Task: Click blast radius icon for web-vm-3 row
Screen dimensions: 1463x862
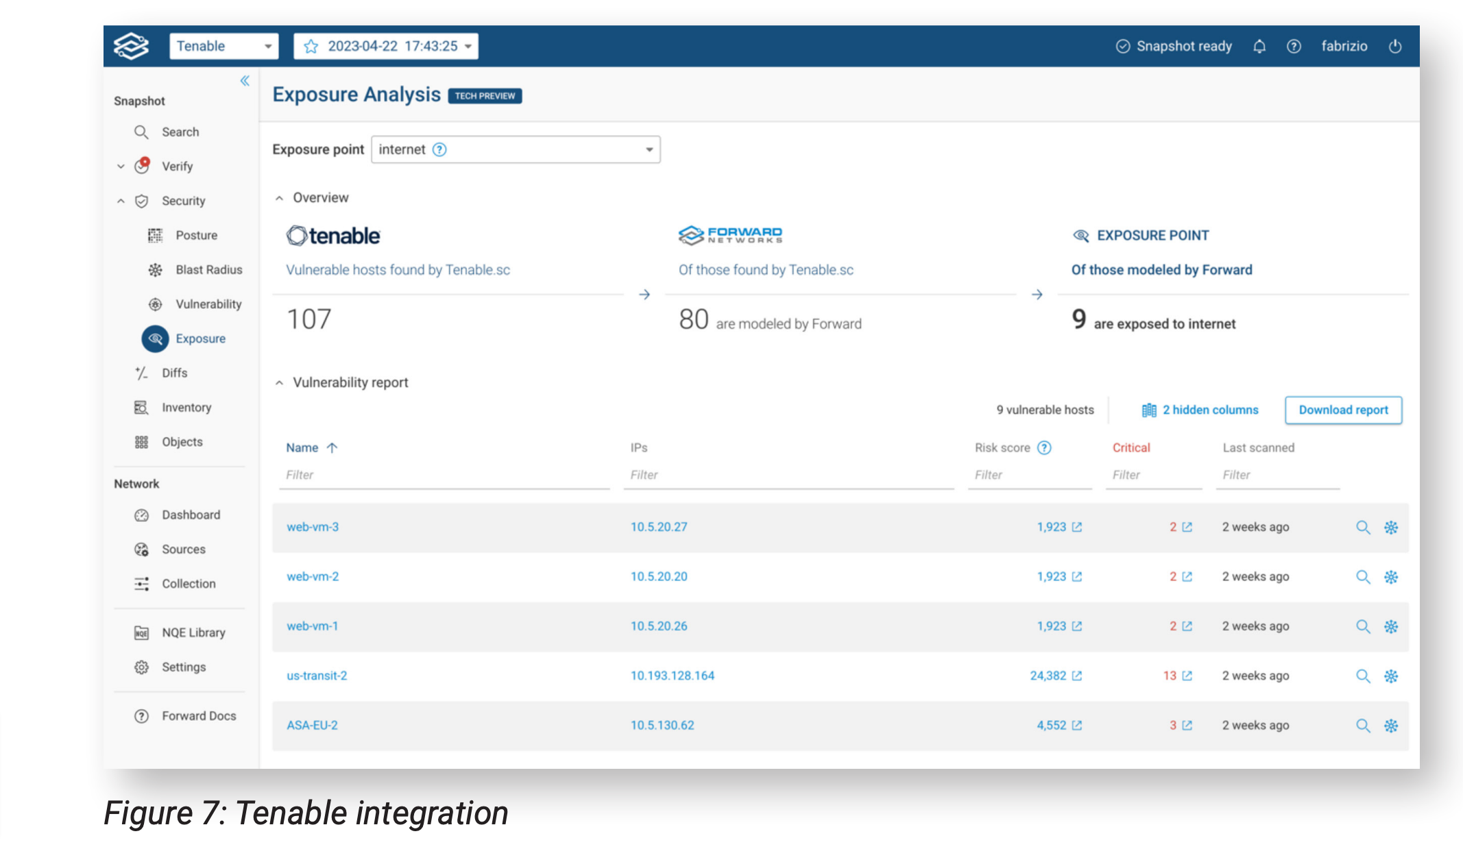Action: coord(1390,527)
